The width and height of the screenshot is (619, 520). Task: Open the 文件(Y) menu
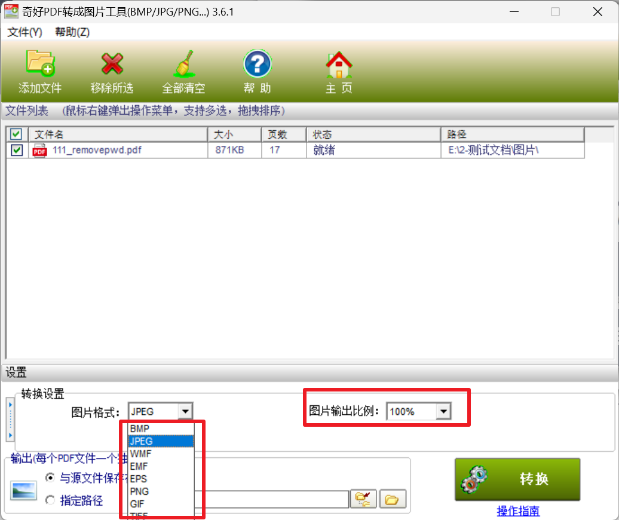[24, 32]
